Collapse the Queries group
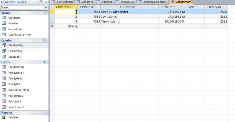This screenshot has height=122, width=235. 44,41
